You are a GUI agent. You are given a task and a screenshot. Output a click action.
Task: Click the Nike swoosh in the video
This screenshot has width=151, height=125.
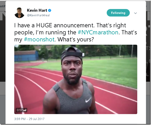88,100
